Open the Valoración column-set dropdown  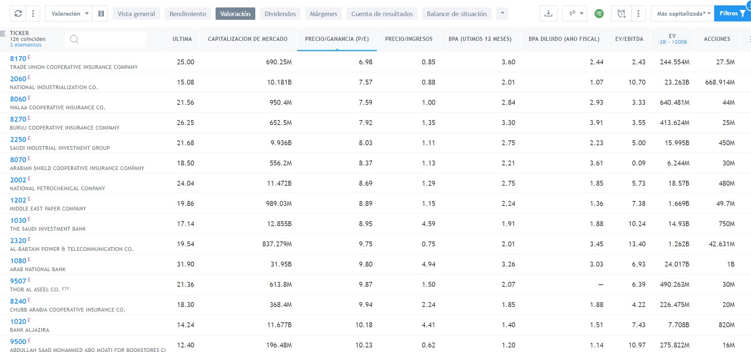pos(70,14)
